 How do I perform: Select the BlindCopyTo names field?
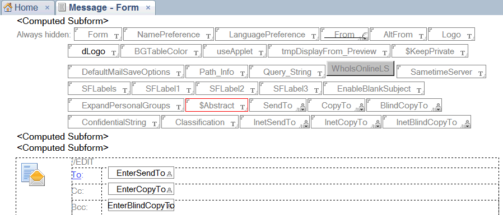point(404,105)
